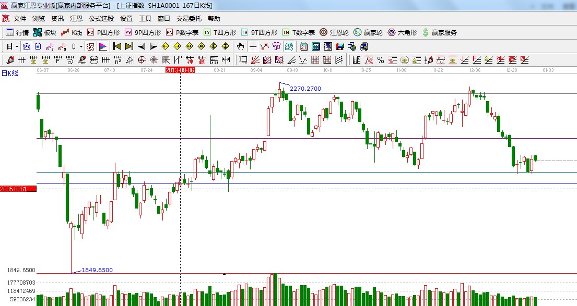Screen dimensions: 577x306
Task: Open the 交易委托 menu
Action: pyautogui.click(x=189, y=18)
